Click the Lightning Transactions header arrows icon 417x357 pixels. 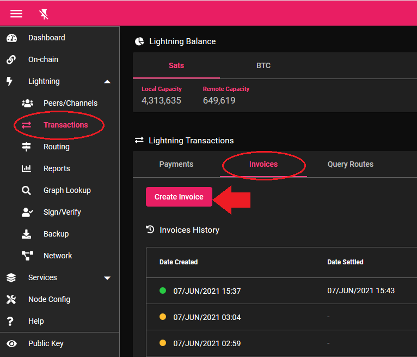(x=139, y=140)
